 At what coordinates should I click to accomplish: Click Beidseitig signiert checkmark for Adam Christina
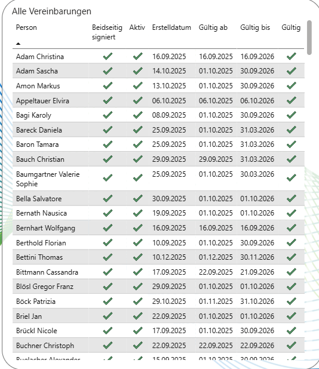(x=108, y=56)
